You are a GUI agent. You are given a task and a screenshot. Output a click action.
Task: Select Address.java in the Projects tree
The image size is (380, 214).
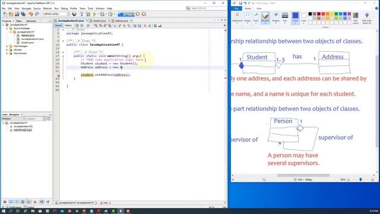tap(27, 36)
